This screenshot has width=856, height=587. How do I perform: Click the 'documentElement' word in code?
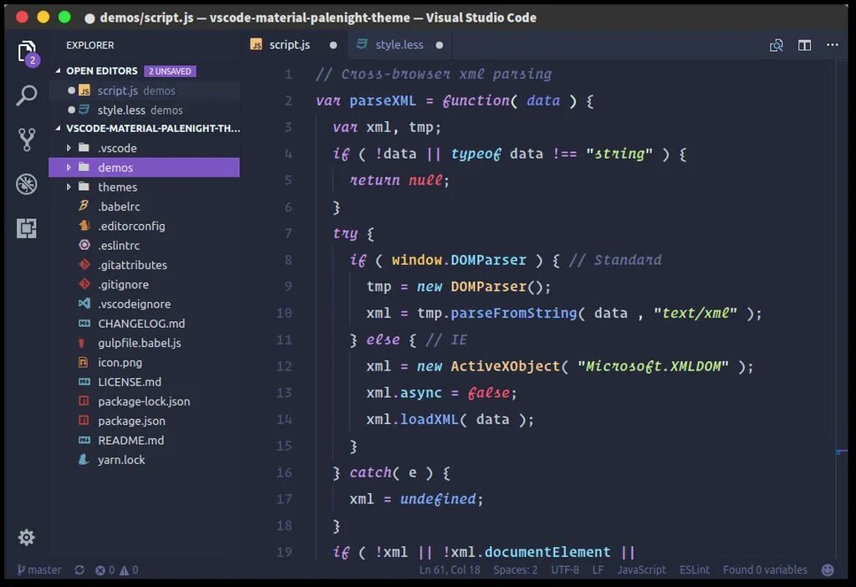point(548,552)
